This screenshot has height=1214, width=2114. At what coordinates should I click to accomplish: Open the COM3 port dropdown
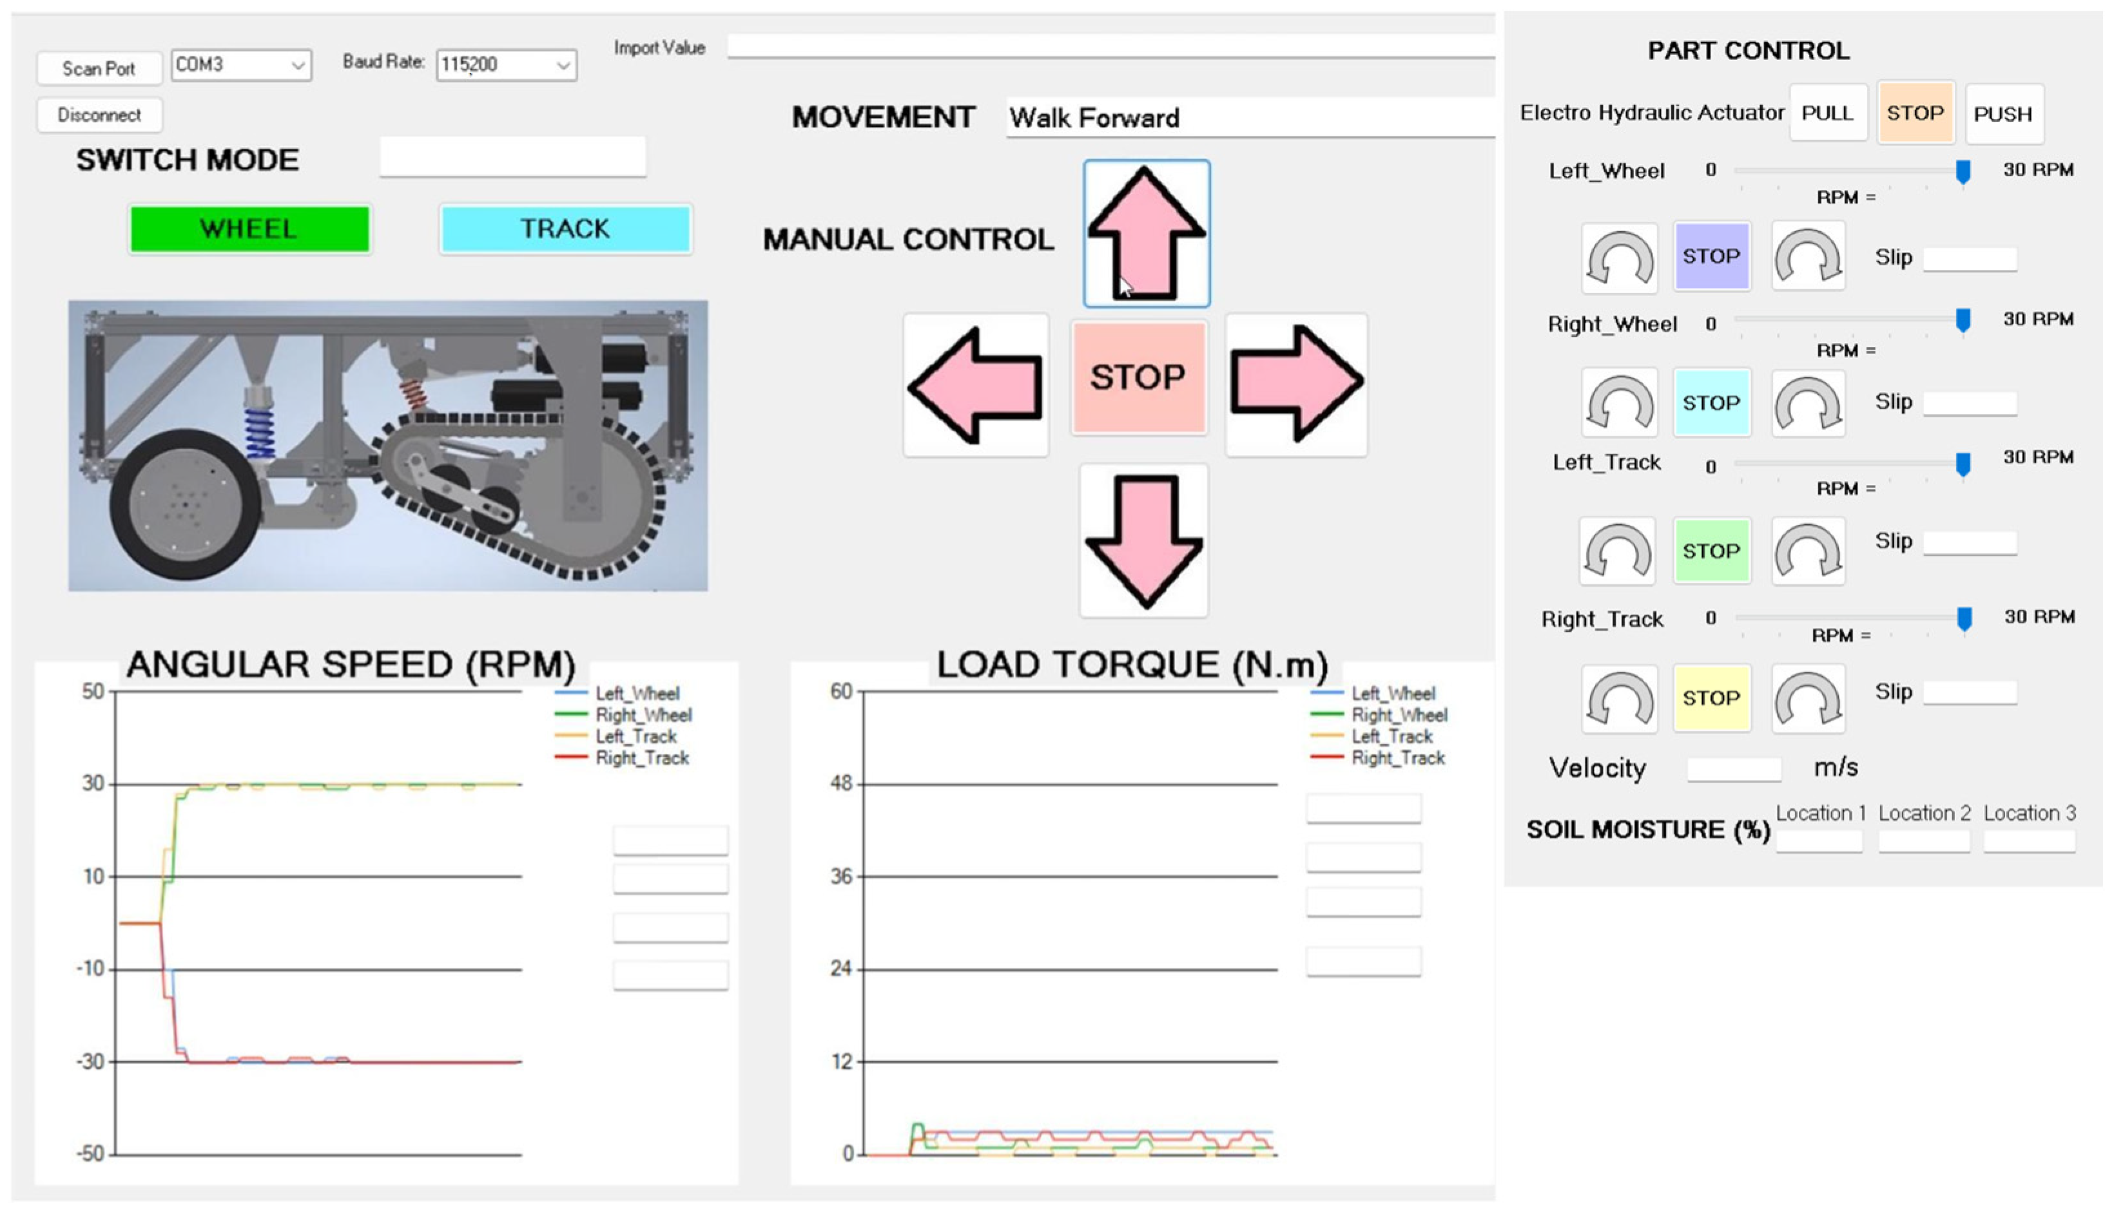[x=296, y=65]
